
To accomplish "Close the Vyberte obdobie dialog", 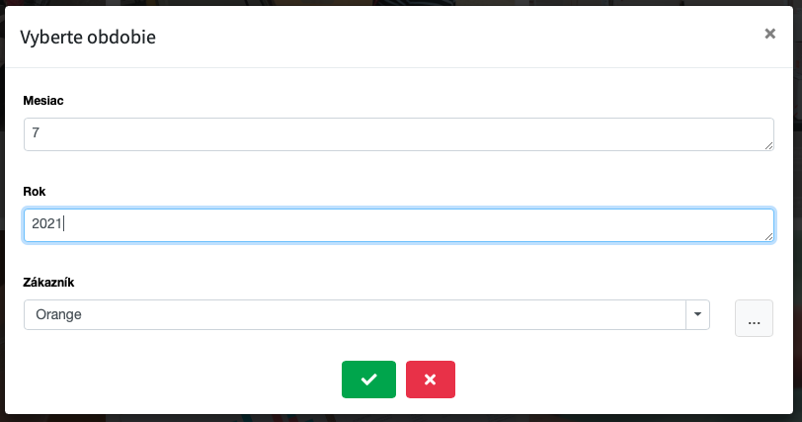I will (769, 34).
